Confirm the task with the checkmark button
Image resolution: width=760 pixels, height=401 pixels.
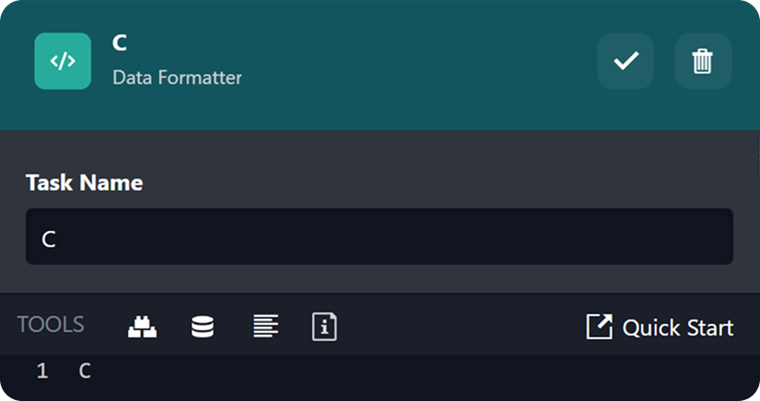point(626,61)
